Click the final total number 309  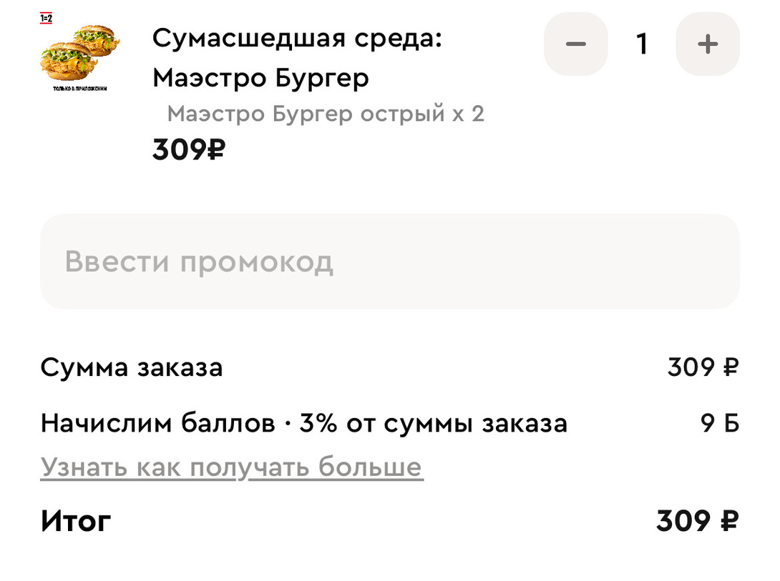pos(683,521)
